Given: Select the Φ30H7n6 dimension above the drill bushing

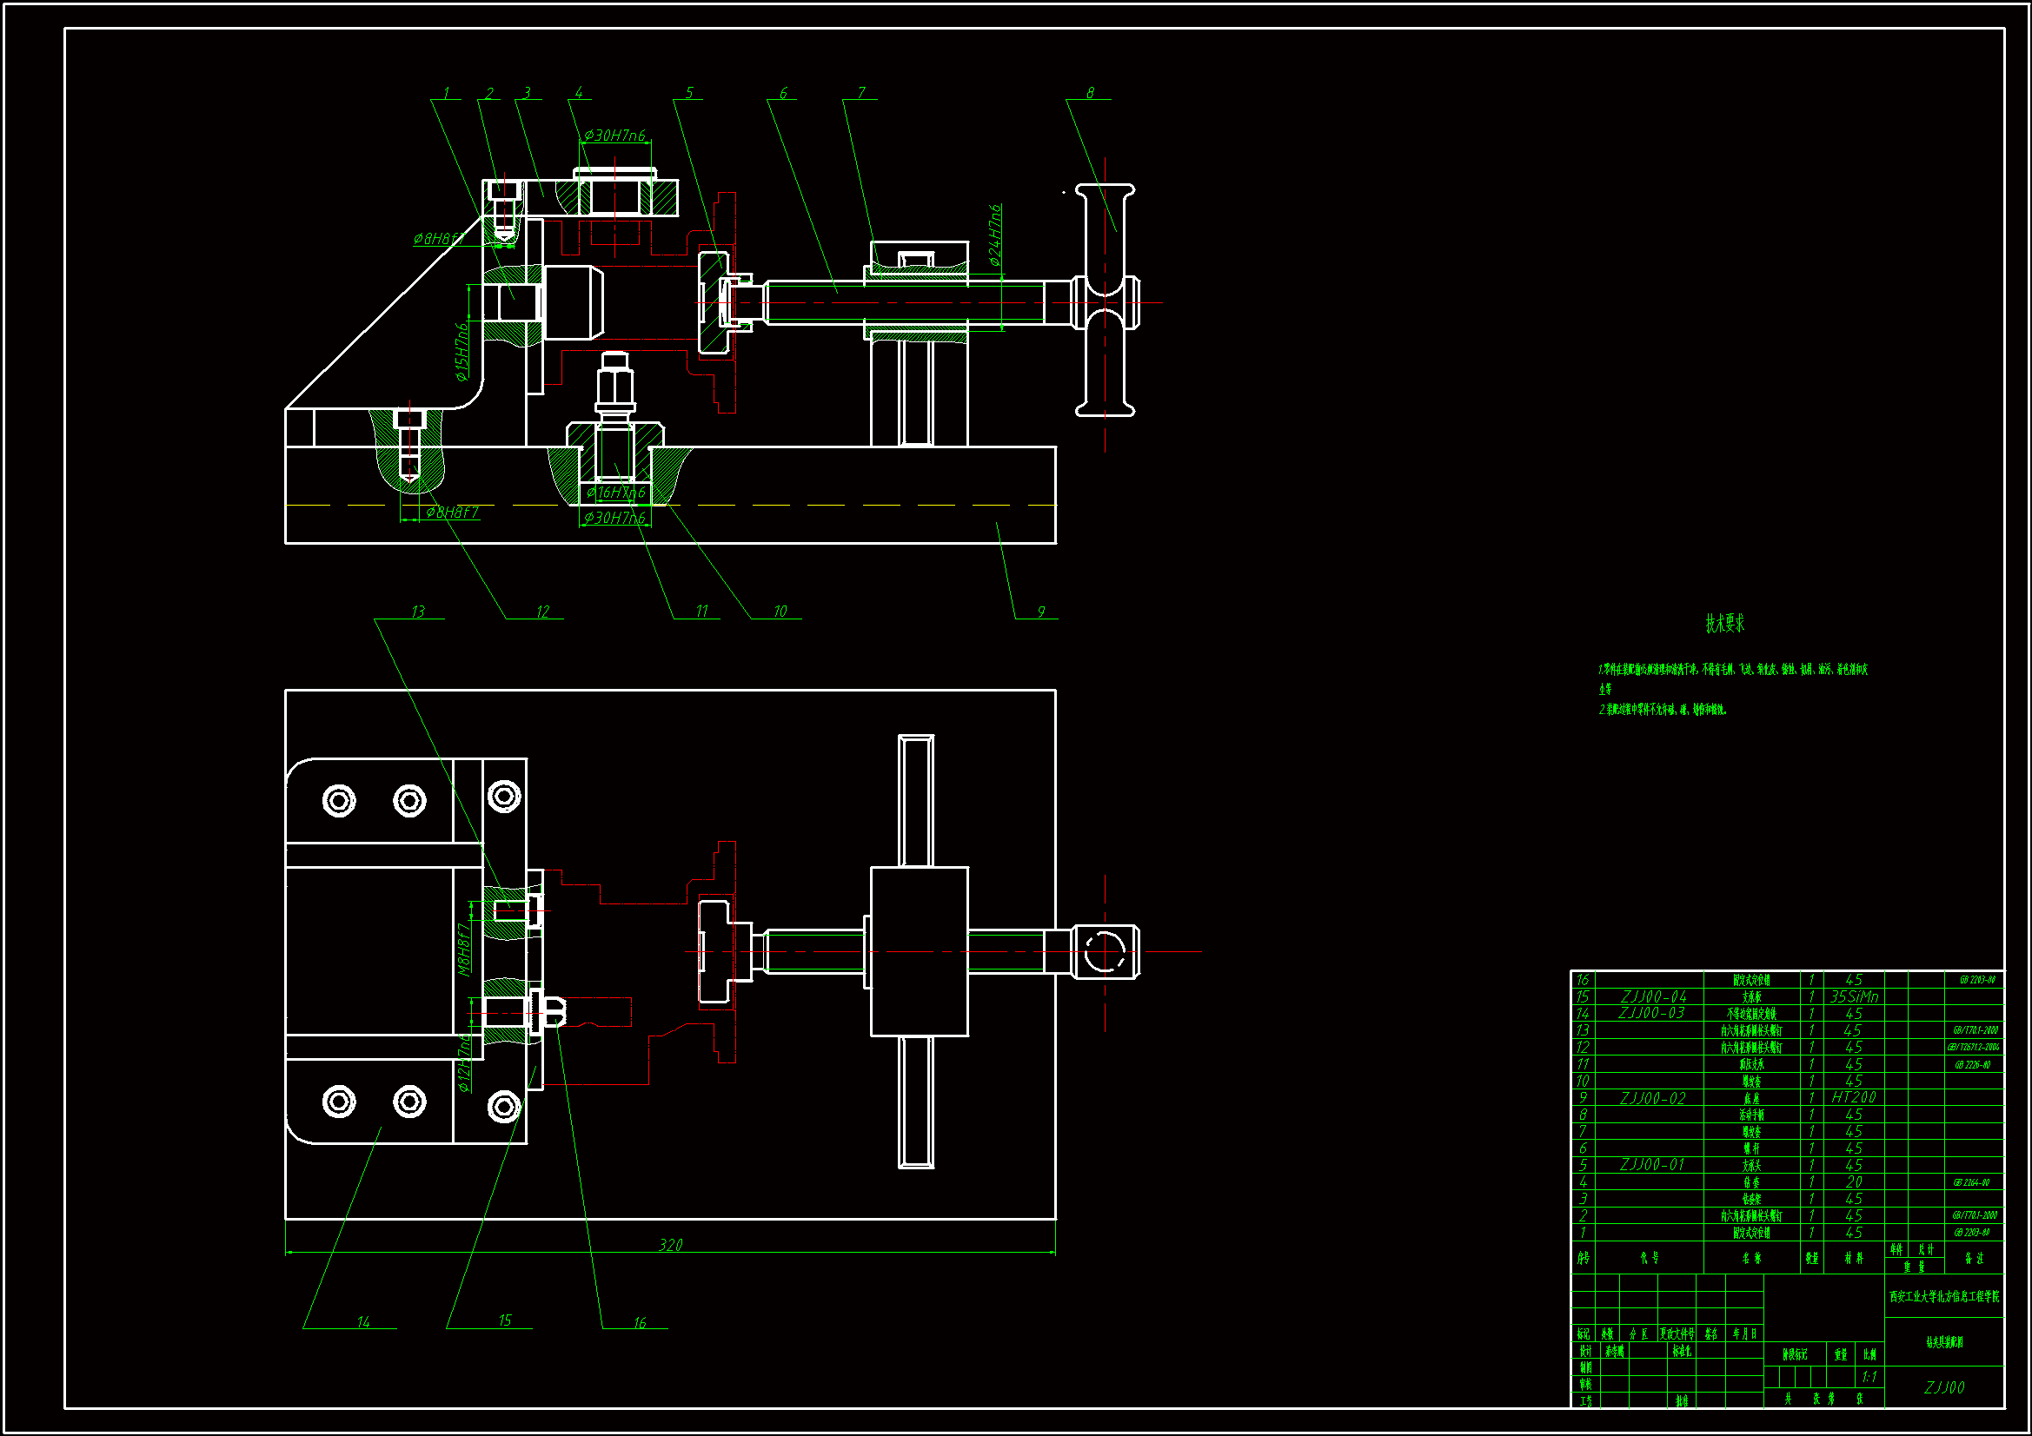Looking at the screenshot, I should pyautogui.click(x=614, y=136).
